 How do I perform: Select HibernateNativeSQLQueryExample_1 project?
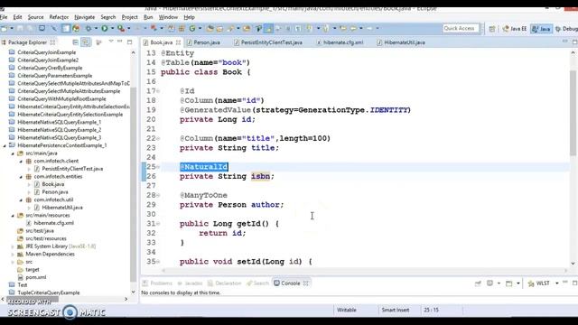pos(59,122)
